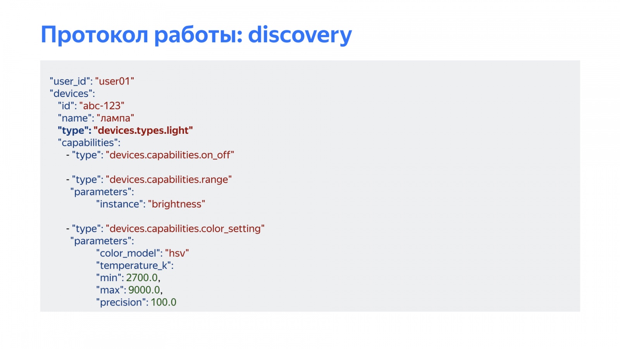The width and height of the screenshot is (620, 349).
Task: Select the "precision": 100.0 line
Action: coord(136,302)
